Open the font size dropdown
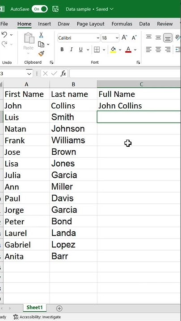Viewport: 181px width, 321px height. (x=117, y=38)
